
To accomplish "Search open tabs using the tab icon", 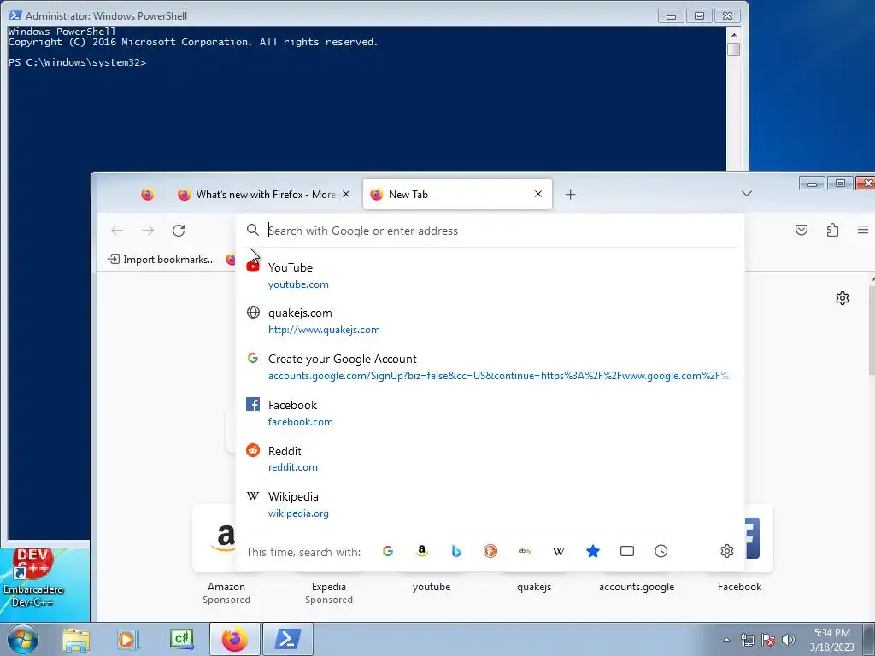I will pos(627,551).
